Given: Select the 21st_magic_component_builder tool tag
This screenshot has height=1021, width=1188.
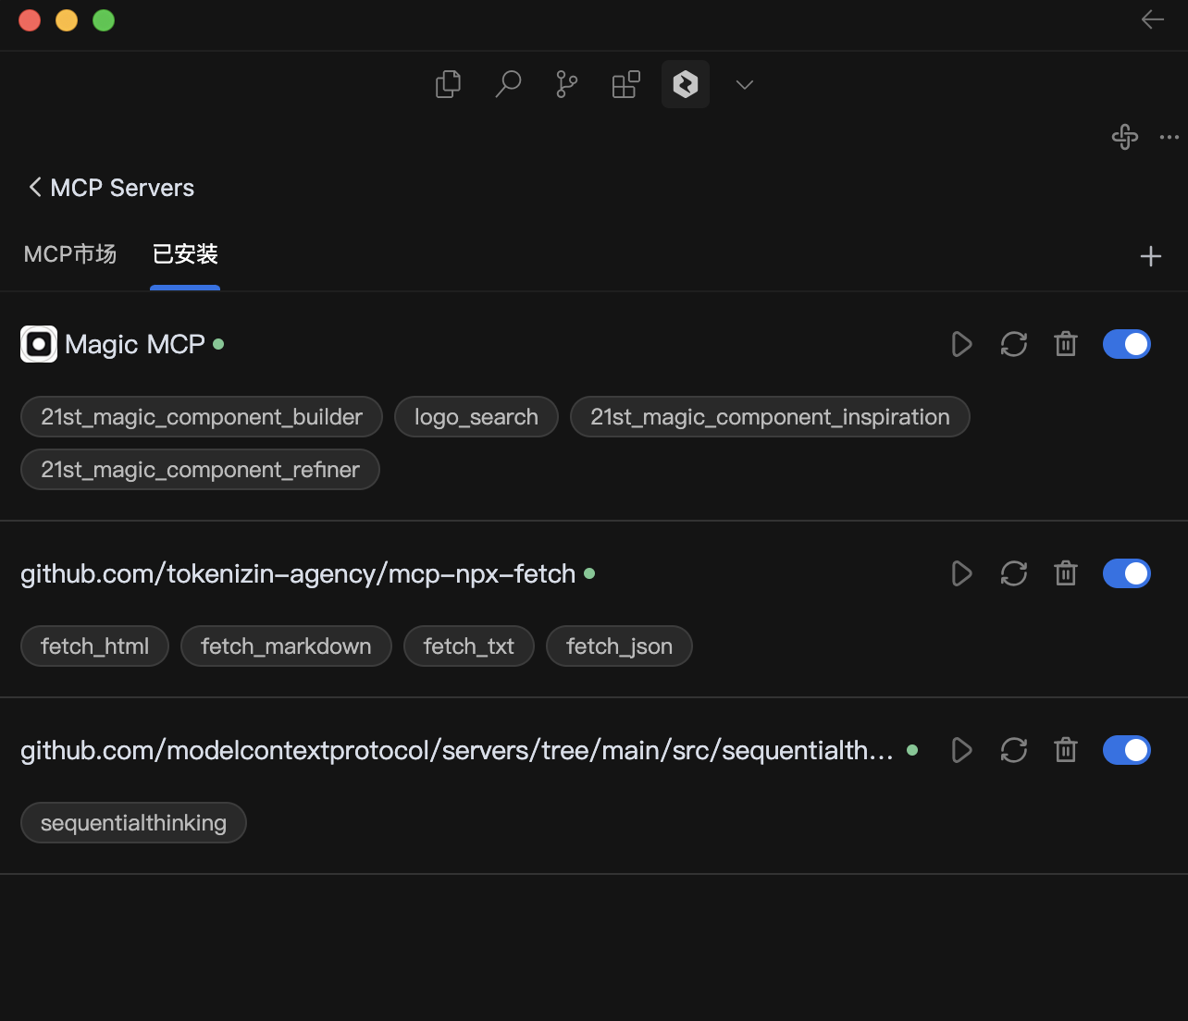Looking at the screenshot, I should (x=202, y=417).
